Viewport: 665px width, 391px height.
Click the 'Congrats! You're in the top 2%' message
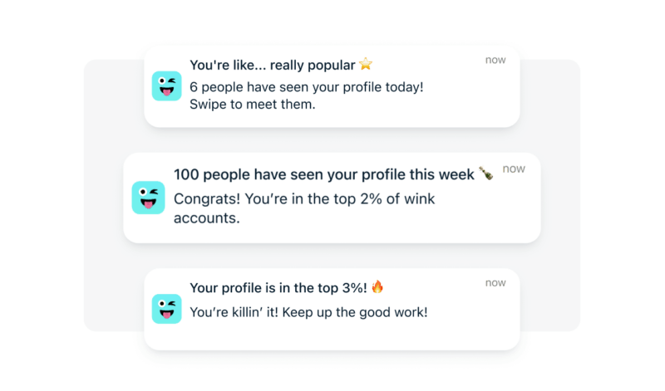(x=303, y=199)
